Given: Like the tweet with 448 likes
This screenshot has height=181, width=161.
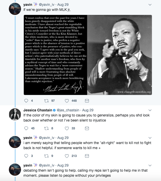Looking at the screenshot, I should tap(67, 101).
